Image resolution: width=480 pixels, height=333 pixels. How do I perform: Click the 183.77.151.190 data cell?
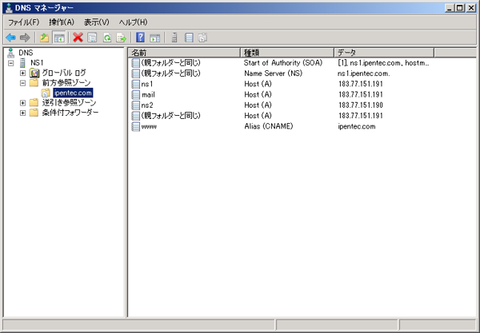point(361,105)
